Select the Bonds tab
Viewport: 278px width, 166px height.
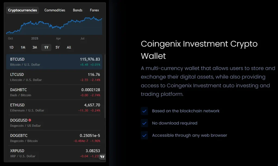pyautogui.click(x=78, y=10)
